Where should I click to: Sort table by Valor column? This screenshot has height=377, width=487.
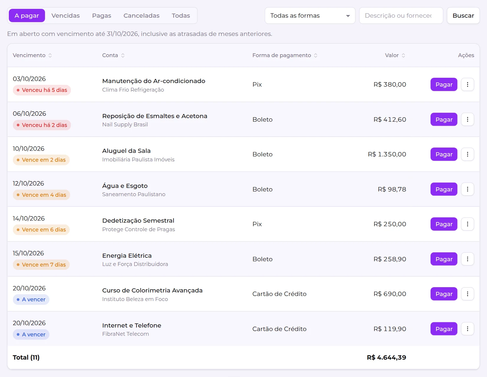(x=395, y=55)
